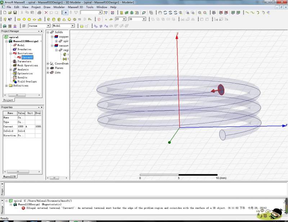Select the Draw rectangle tool
The image size is (288, 222).
(x=19, y=19)
